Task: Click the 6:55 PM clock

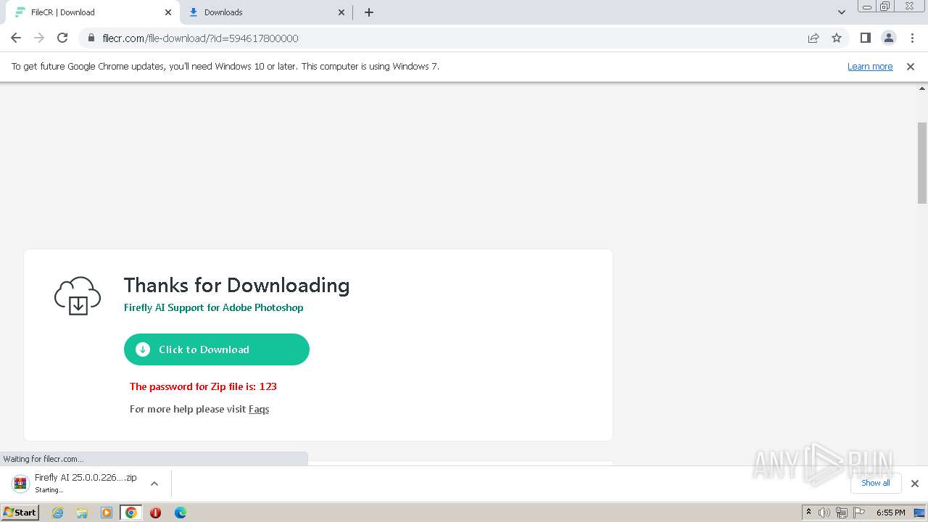Action: [x=890, y=513]
